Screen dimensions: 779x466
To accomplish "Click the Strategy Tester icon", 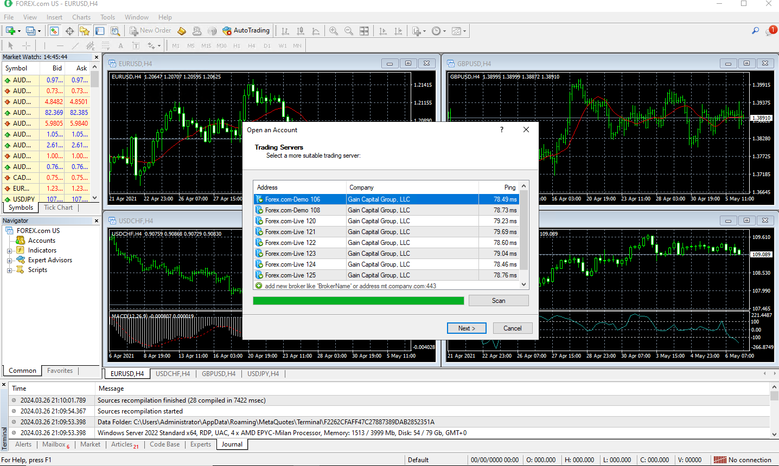I will [115, 31].
